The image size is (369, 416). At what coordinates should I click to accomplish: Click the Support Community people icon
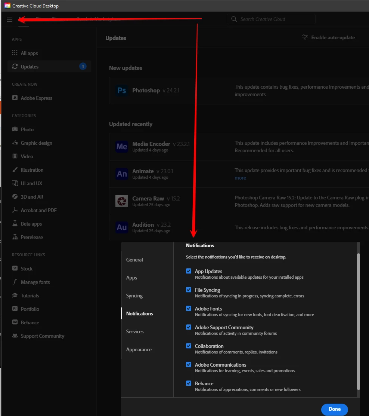[15, 336]
